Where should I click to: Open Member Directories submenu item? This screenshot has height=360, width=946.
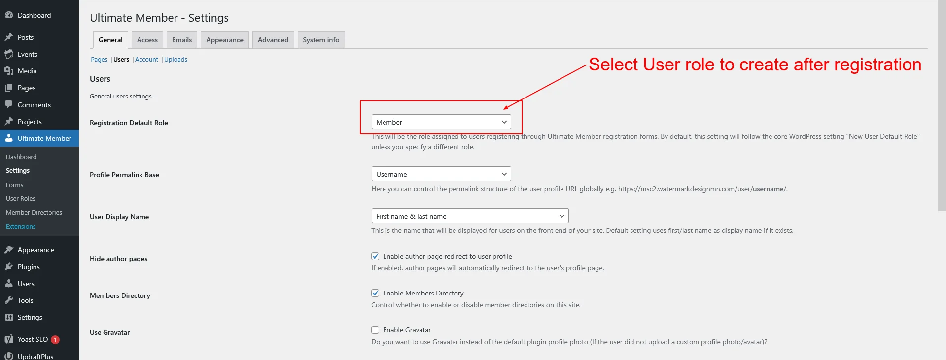(39, 212)
